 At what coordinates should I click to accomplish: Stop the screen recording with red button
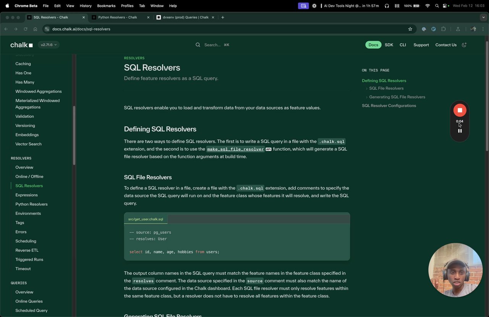(460, 110)
